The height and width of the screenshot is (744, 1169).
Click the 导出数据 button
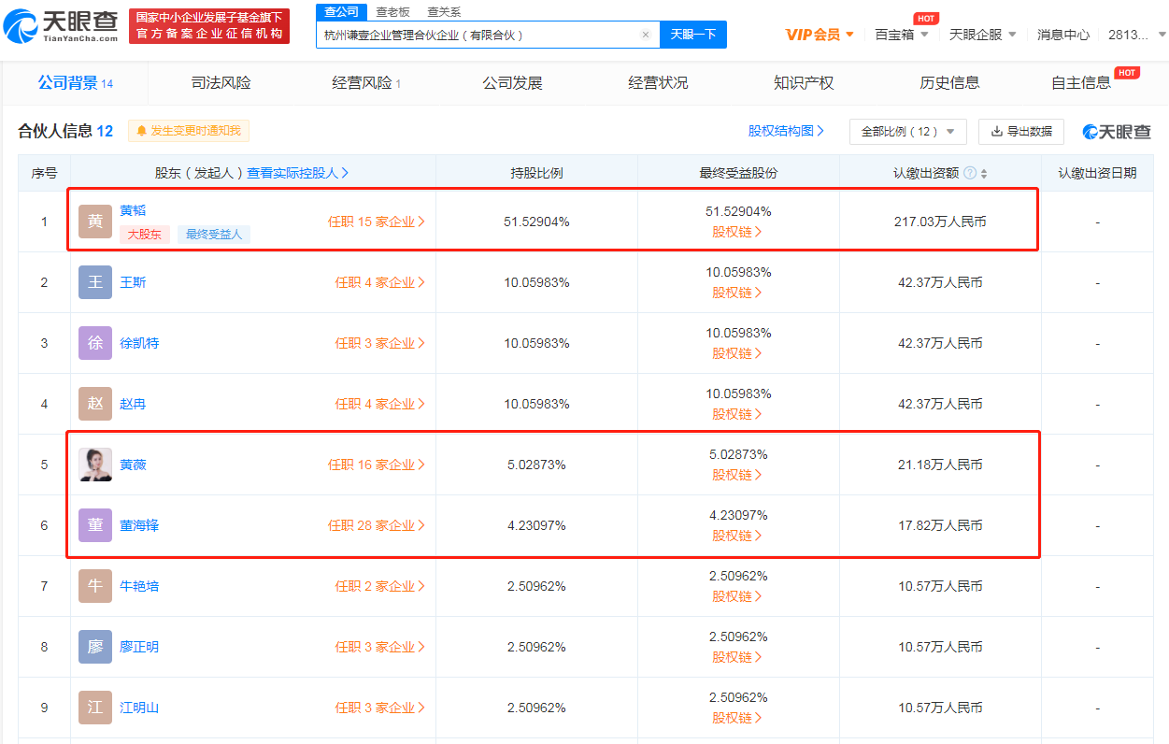(1021, 131)
